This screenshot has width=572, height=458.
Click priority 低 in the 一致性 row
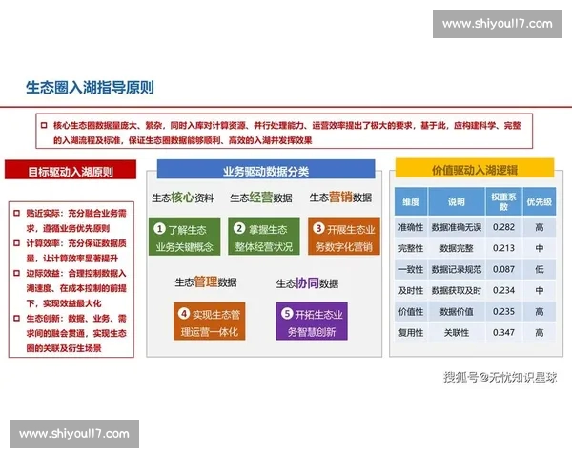540,269
